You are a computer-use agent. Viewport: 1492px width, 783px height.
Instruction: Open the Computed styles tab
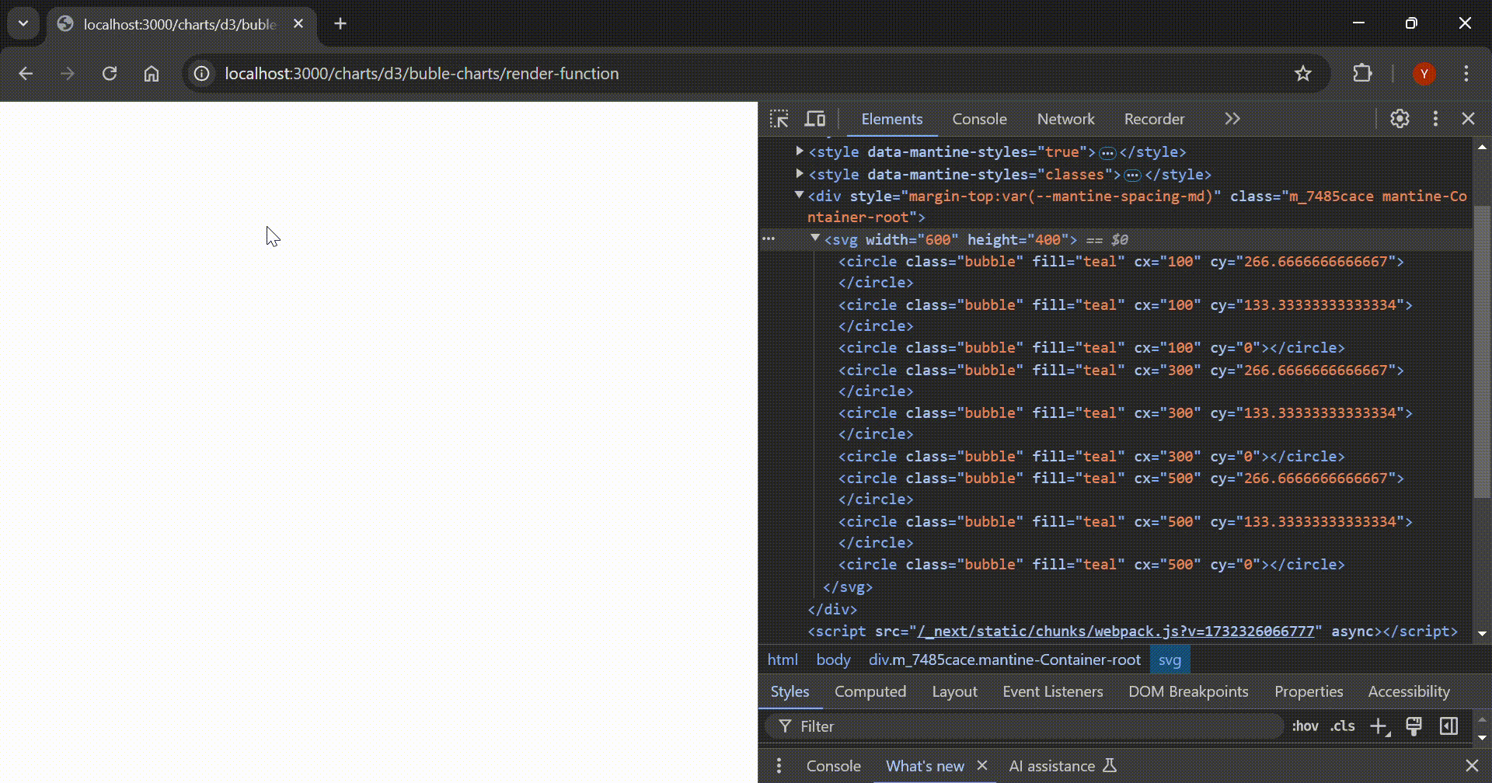[870, 691]
